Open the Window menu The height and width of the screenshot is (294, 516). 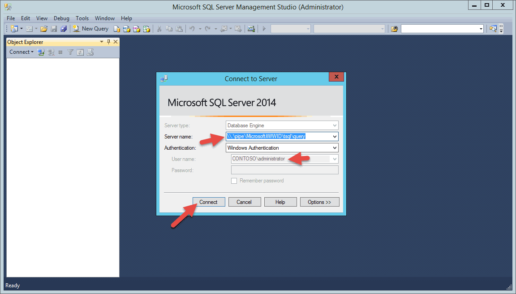tap(105, 18)
